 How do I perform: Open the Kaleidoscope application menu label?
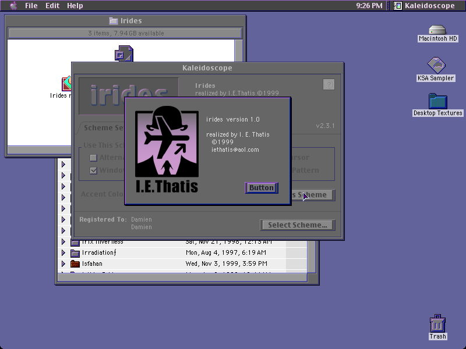tap(430, 6)
